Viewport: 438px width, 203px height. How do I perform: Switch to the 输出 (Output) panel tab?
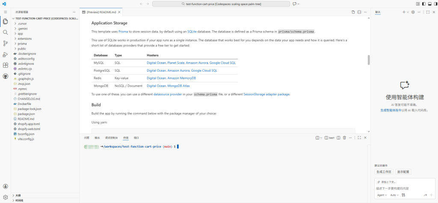tap(97, 138)
